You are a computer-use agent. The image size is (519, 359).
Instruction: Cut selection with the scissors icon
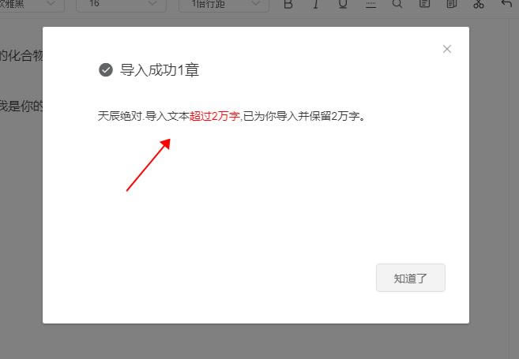point(479,4)
